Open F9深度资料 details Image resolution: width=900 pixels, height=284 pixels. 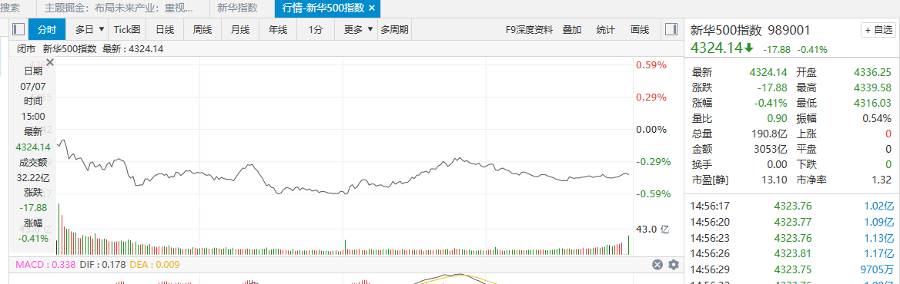[529, 30]
